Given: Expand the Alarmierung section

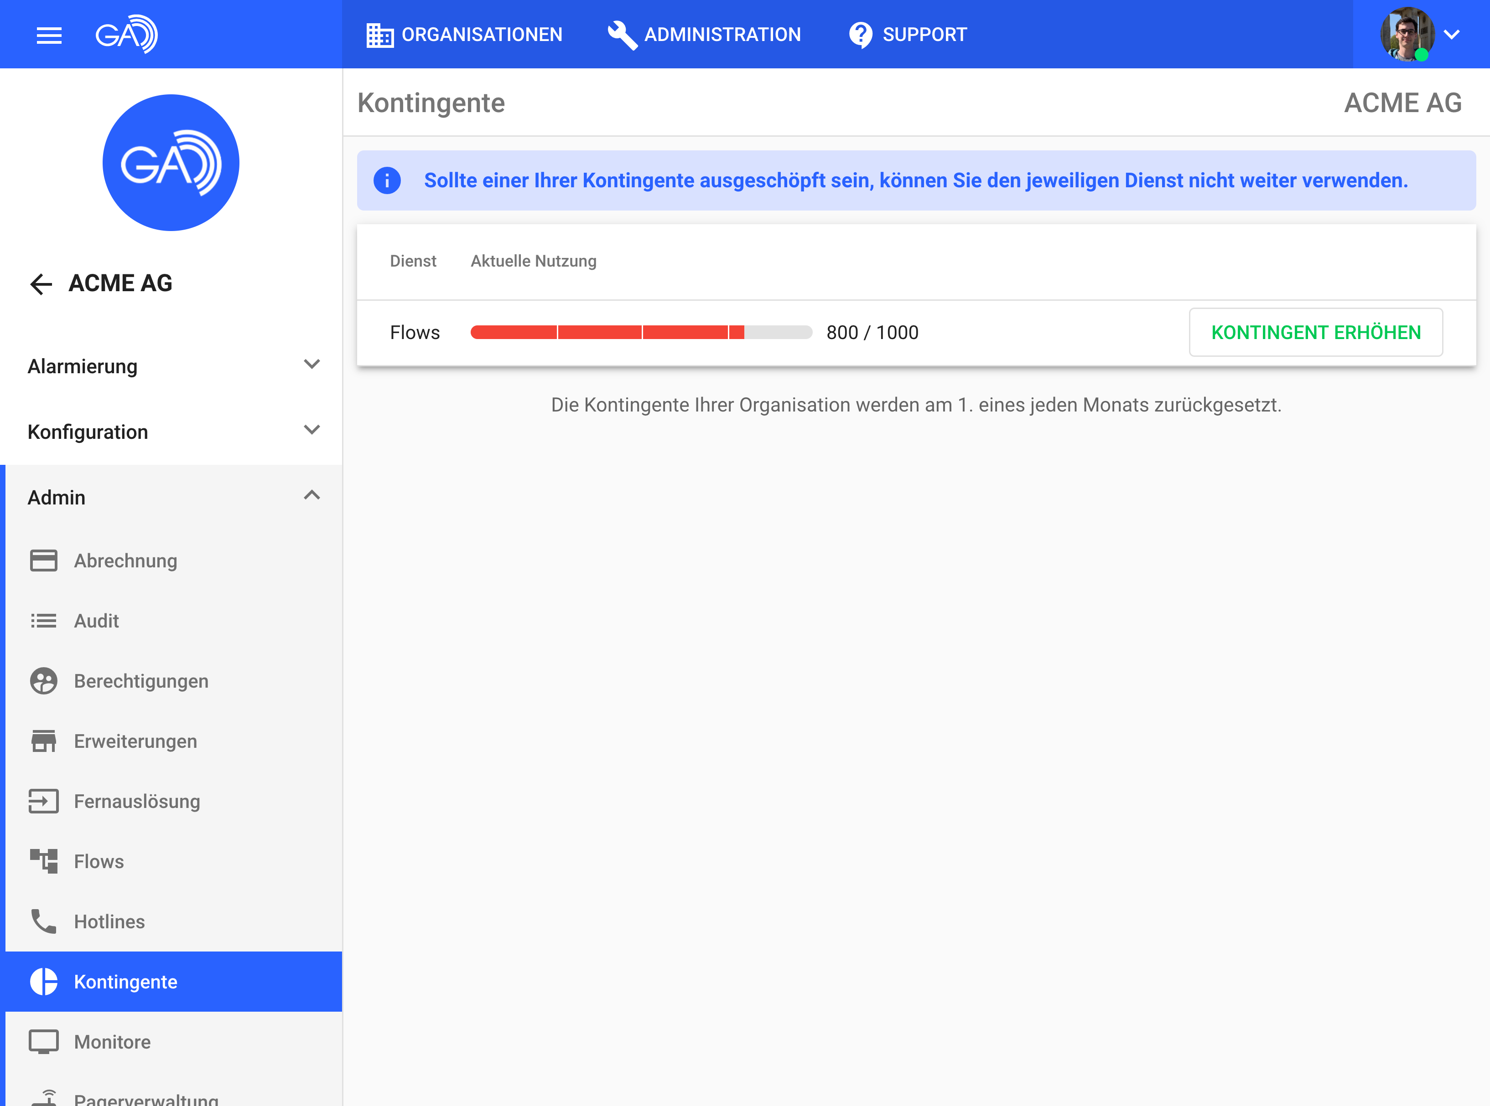Looking at the screenshot, I should 171,366.
